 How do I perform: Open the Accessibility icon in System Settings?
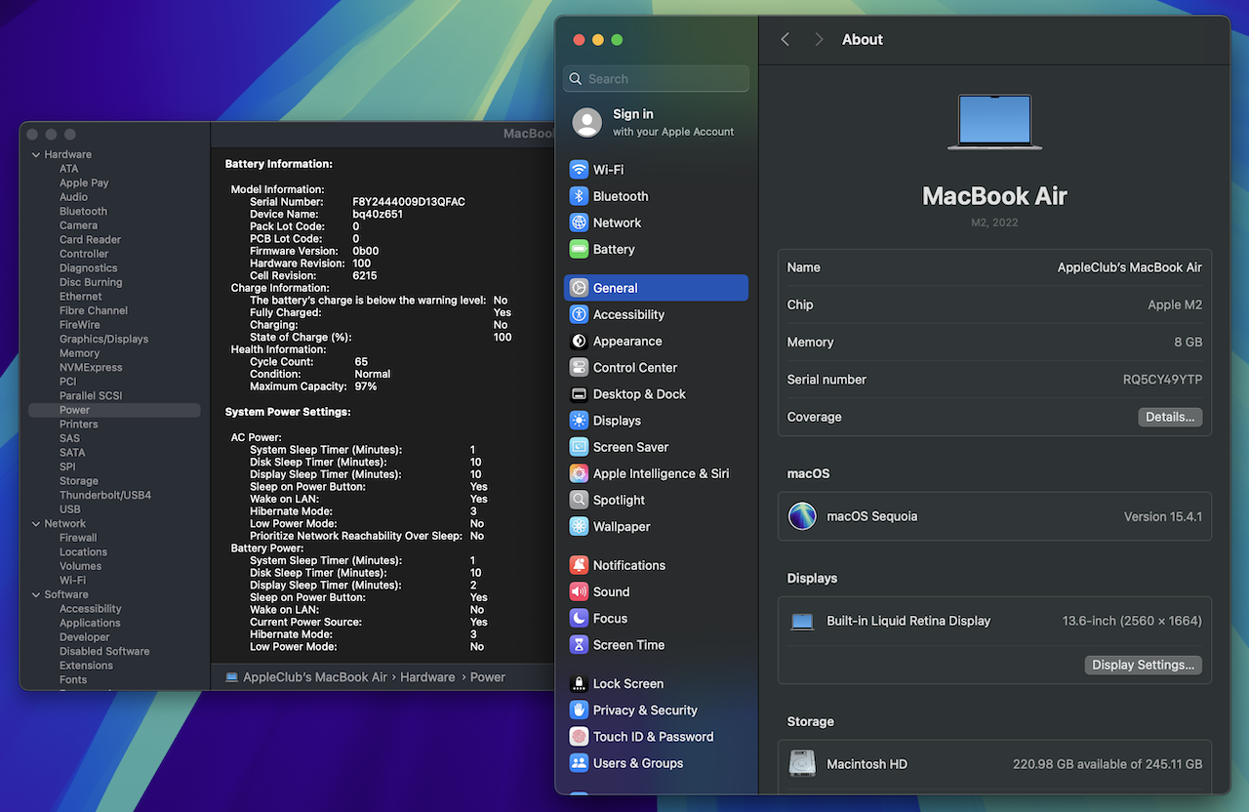pos(579,314)
